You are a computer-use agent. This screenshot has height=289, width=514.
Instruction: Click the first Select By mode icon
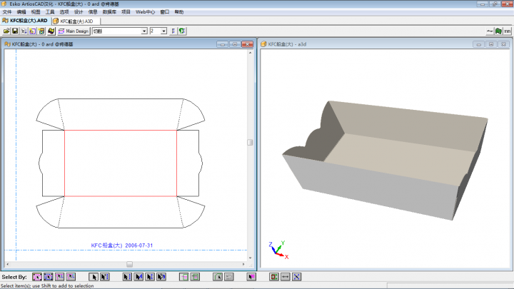pos(37,276)
